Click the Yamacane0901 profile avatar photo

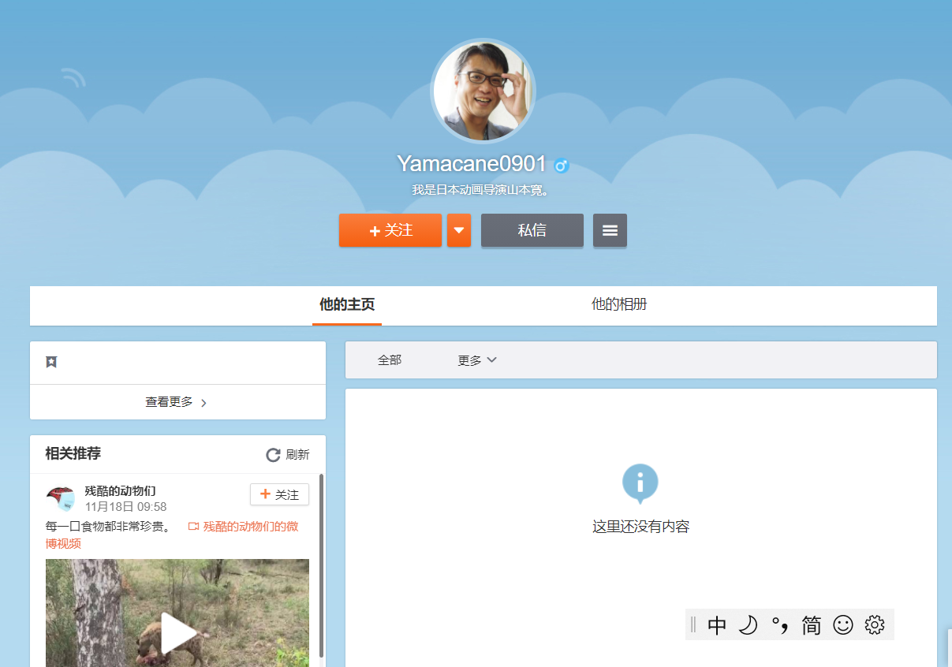(x=483, y=91)
